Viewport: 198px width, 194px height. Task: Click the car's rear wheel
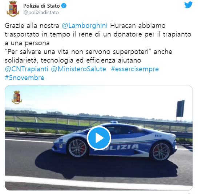161,152
